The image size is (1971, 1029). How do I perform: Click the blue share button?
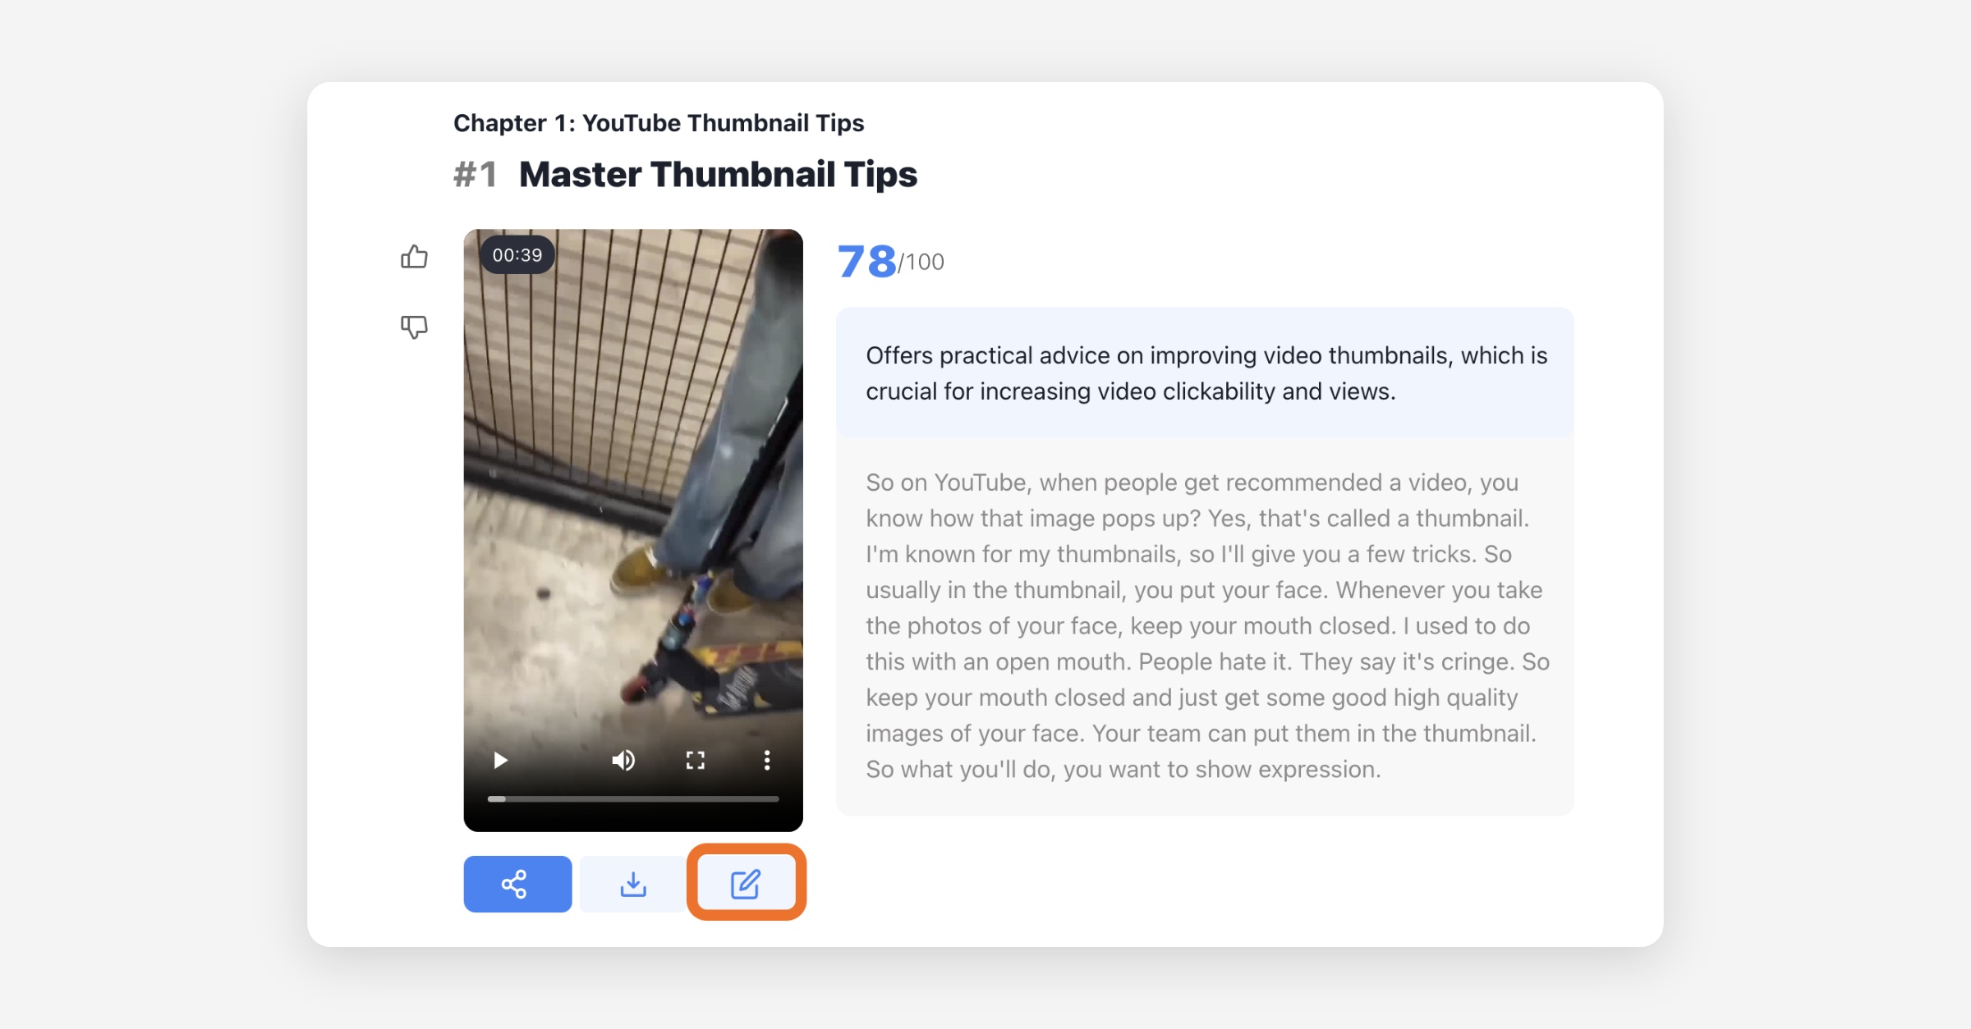coord(517,884)
